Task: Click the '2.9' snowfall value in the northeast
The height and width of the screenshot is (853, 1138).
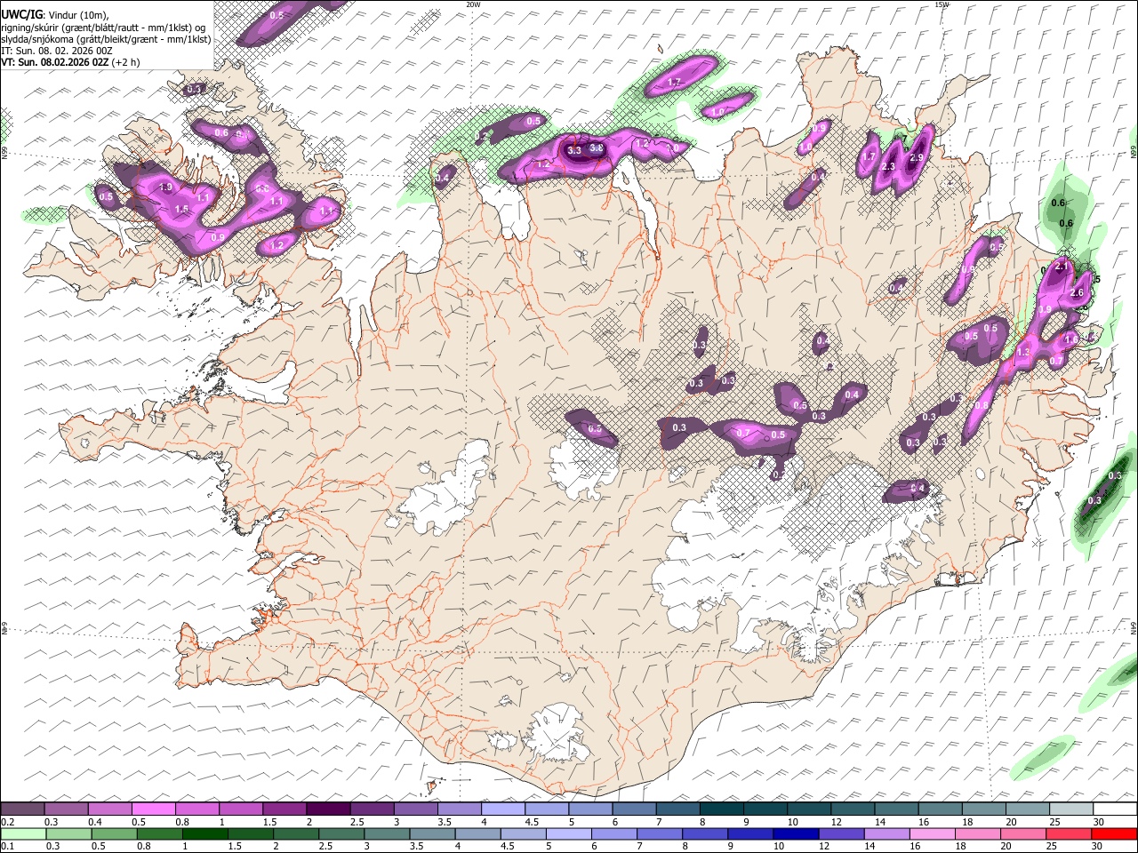Action: (x=918, y=157)
